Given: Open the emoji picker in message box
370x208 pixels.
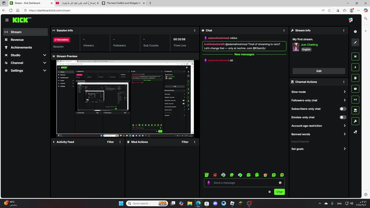Looking at the screenshot, I should 280,183.
